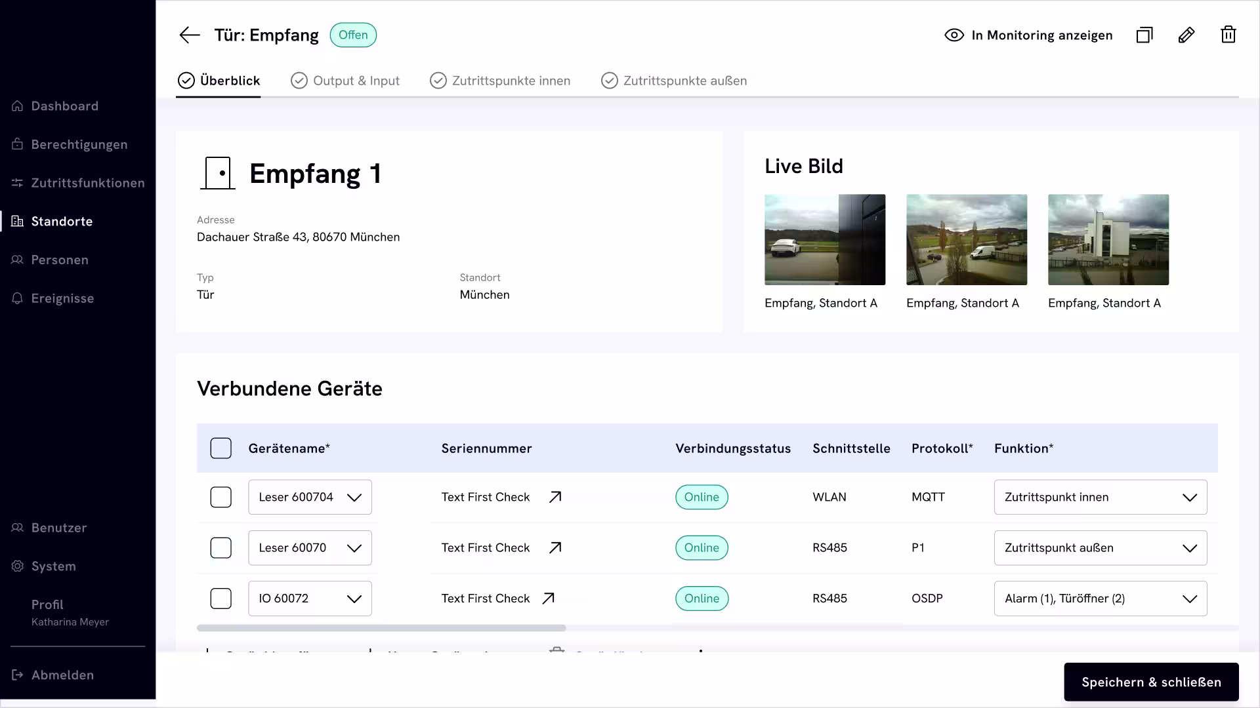
Task: Click the Standorte building icon
Action: pos(18,221)
